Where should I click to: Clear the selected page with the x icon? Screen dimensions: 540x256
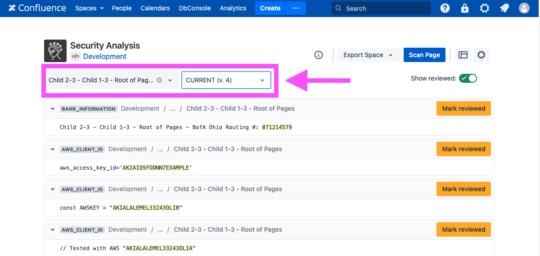tap(159, 80)
